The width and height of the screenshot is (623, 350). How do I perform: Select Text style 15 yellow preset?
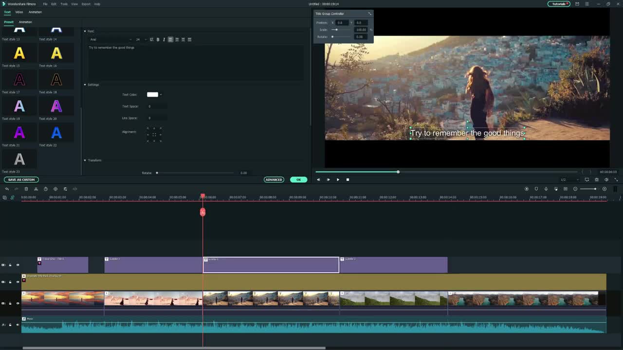(19, 53)
